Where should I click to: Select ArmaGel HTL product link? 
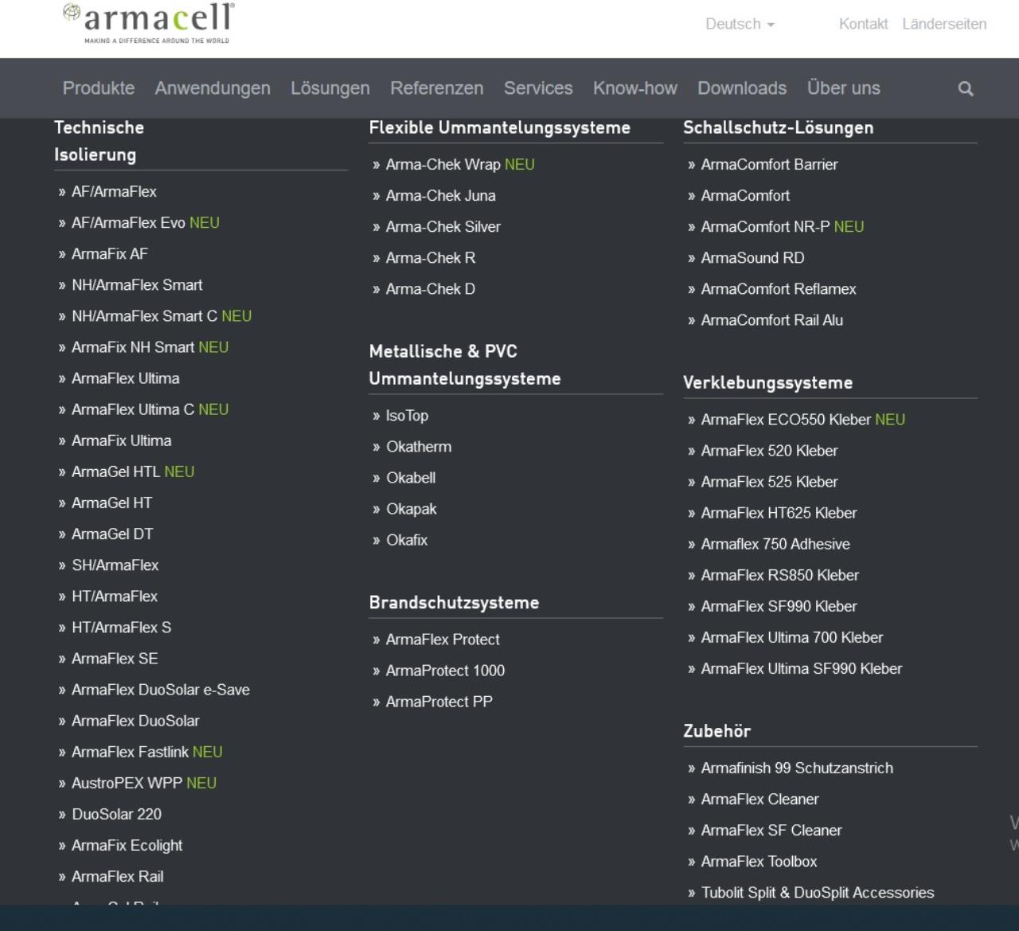[116, 472]
